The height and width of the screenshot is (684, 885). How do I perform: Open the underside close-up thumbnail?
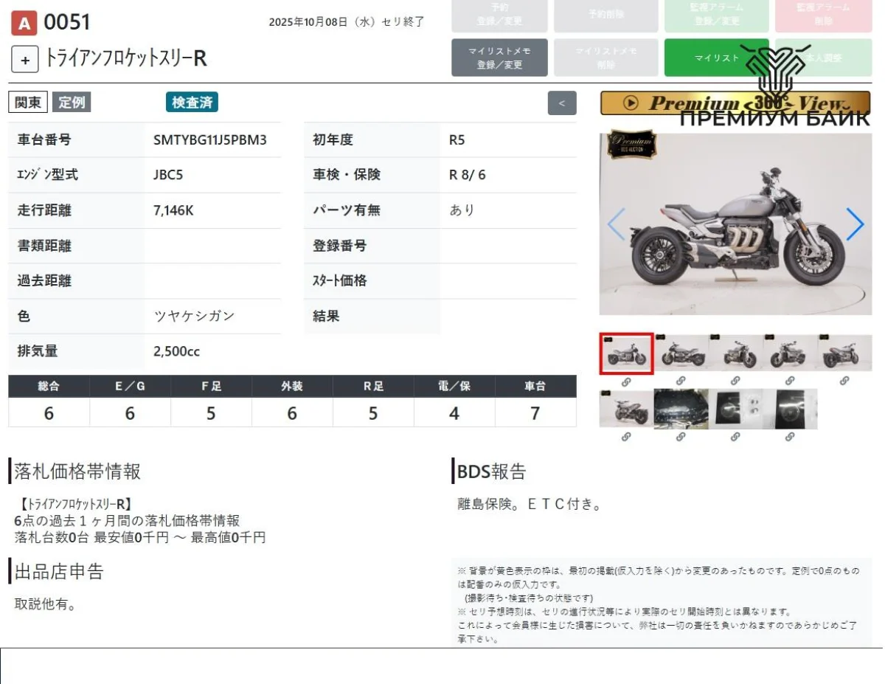tap(681, 409)
